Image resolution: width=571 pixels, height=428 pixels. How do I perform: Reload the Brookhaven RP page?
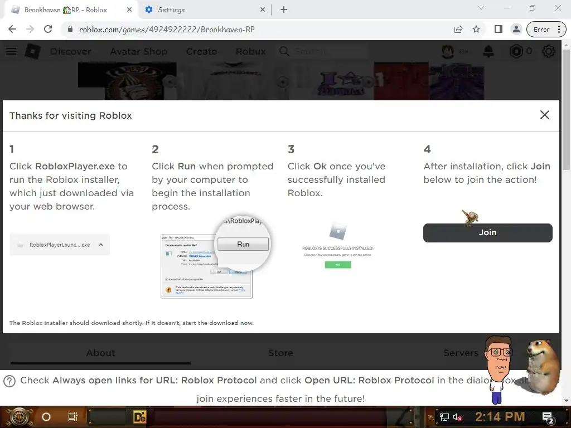pos(48,30)
